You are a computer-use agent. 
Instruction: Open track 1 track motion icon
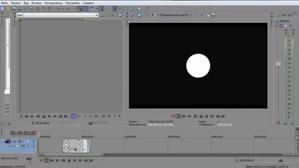pos(14,141)
